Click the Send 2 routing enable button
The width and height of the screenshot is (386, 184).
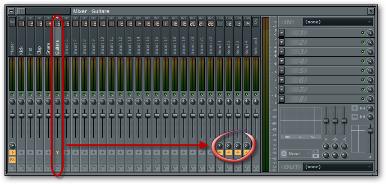pyautogui.click(x=229, y=153)
